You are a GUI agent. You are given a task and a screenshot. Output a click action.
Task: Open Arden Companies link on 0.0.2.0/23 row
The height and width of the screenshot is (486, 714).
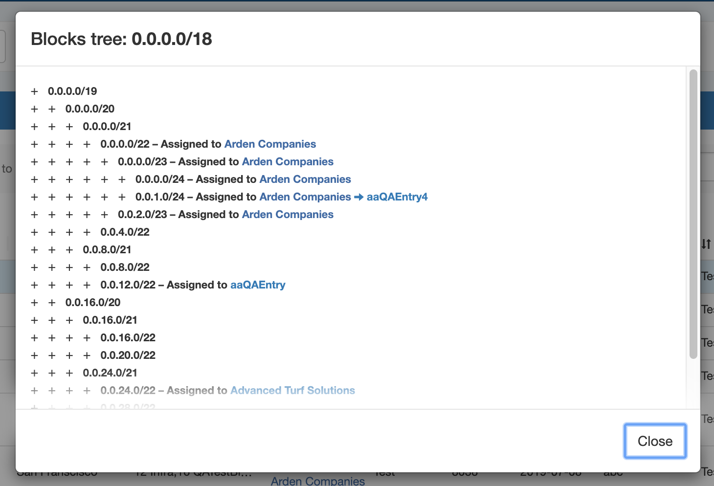(288, 215)
